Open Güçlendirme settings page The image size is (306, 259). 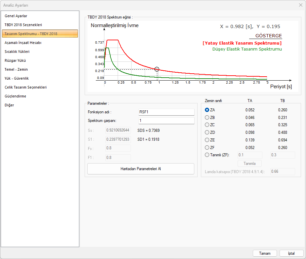click(x=15, y=96)
